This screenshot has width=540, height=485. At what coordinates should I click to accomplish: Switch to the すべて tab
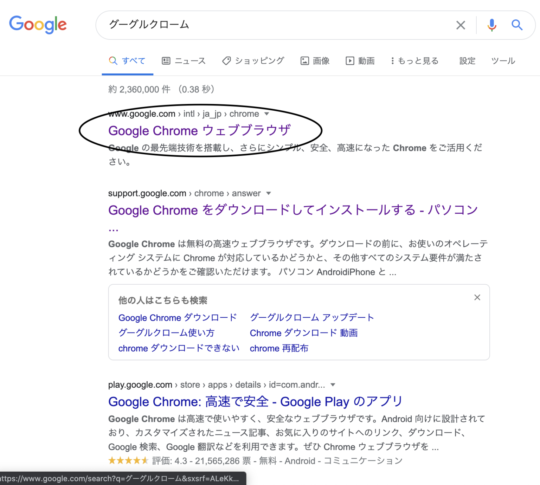click(x=127, y=60)
